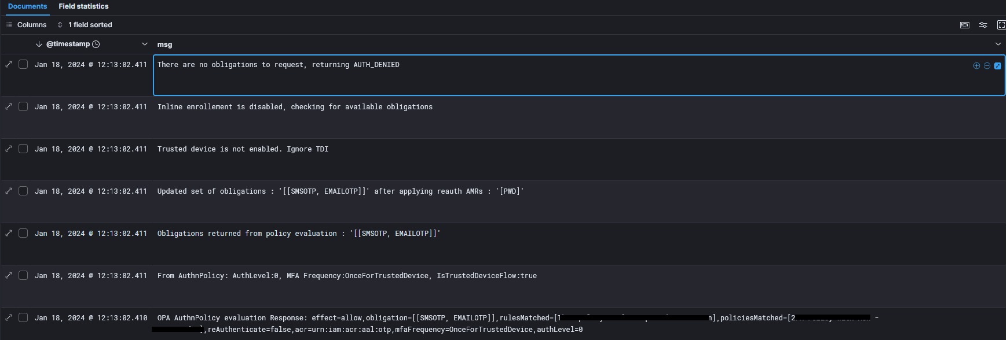Screen dimensions: 1007x340
Task: Select the Documents tab
Action: click(27, 6)
